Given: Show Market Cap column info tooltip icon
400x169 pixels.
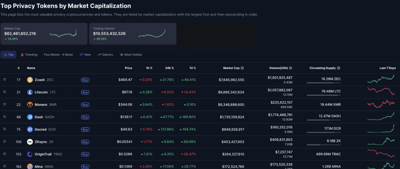Looking at the screenshot, I should [242, 68].
